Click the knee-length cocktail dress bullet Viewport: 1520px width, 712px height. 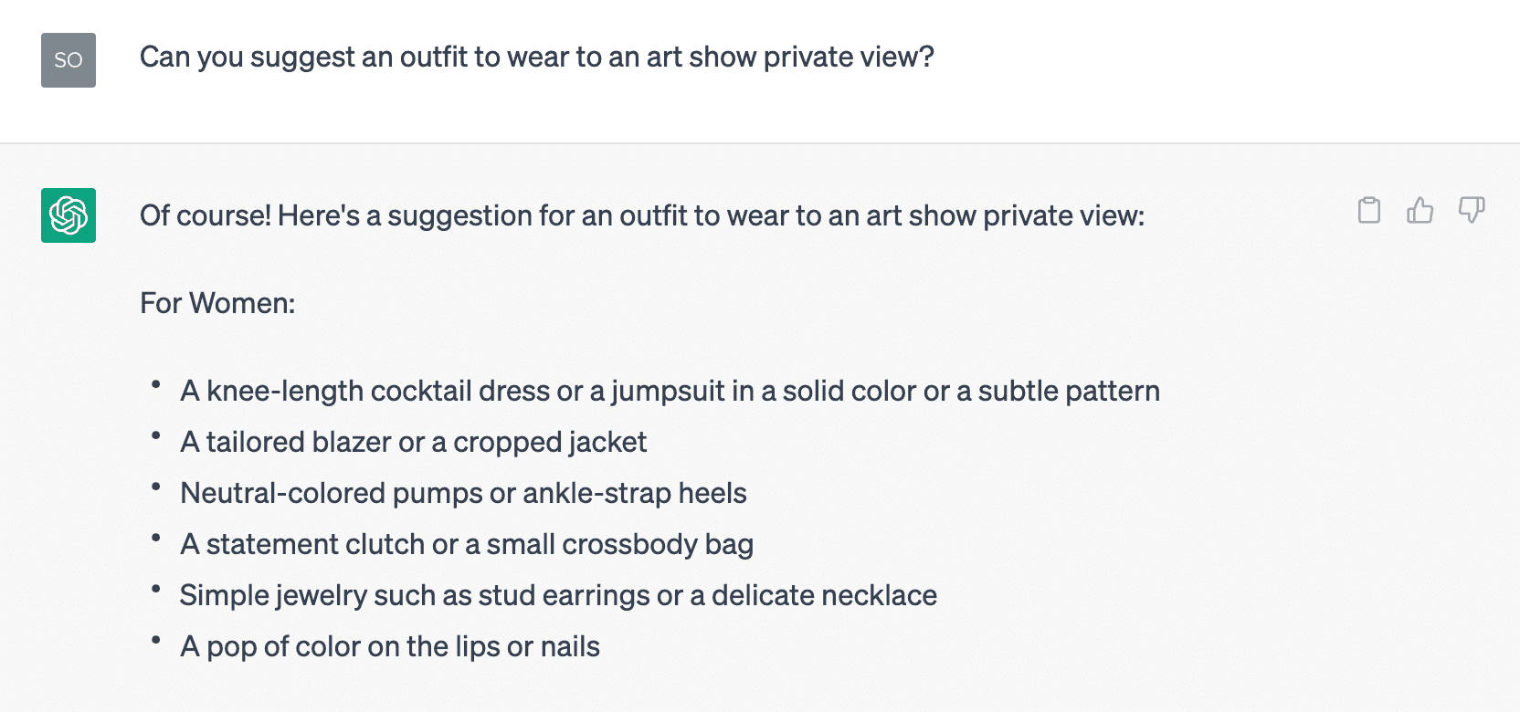670,392
